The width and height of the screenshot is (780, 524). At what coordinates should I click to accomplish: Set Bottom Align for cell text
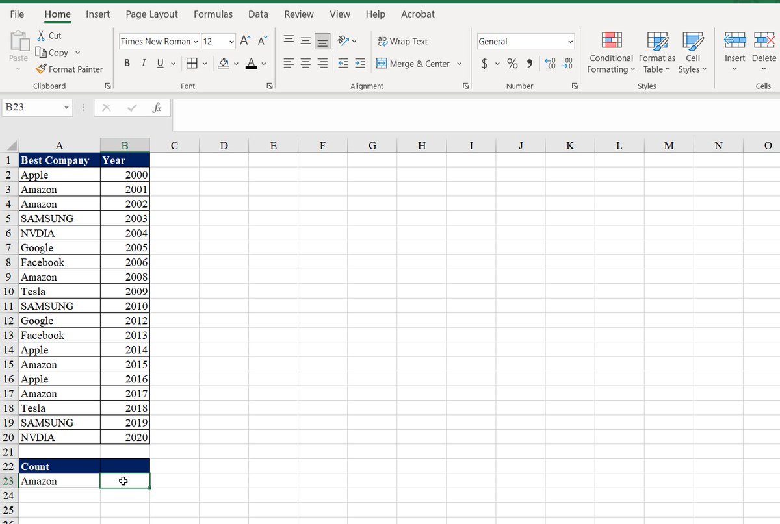coord(322,41)
